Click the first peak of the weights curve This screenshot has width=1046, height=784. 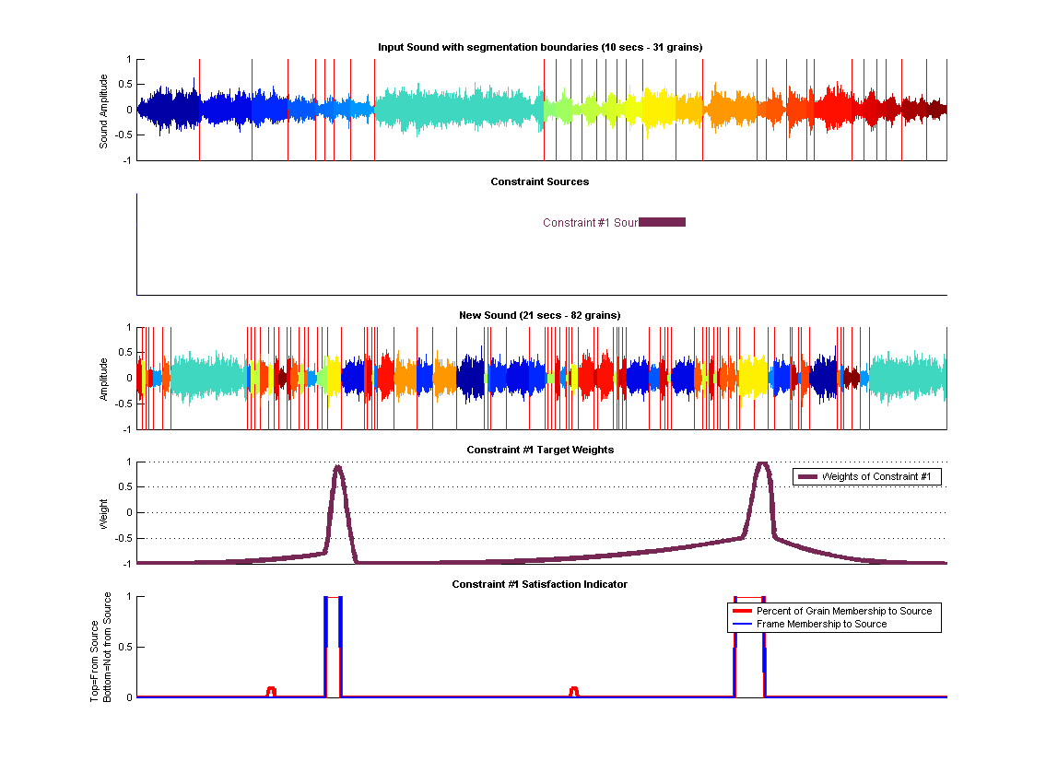coord(338,468)
